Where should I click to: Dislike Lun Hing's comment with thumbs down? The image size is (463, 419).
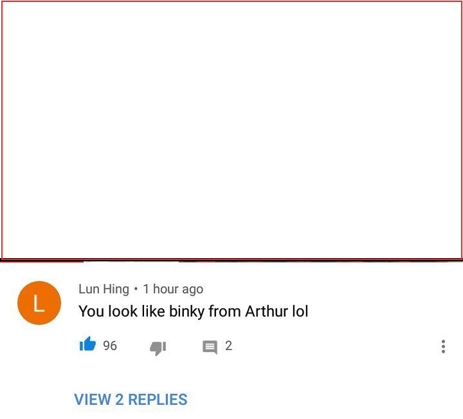(158, 348)
